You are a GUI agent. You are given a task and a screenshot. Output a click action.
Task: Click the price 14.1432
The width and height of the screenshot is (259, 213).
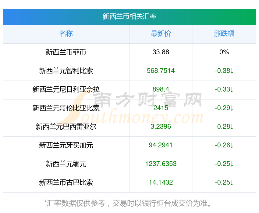161,182
